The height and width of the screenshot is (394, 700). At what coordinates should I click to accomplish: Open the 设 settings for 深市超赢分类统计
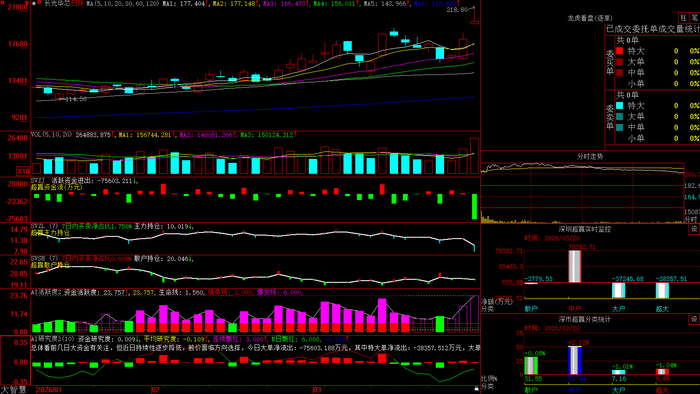click(x=694, y=319)
